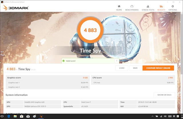Click the 3DMark logo

pyautogui.click(x=16, y=8)
